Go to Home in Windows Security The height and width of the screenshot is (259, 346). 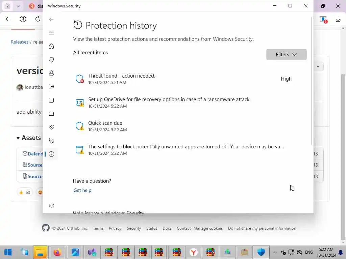[51, 46]
